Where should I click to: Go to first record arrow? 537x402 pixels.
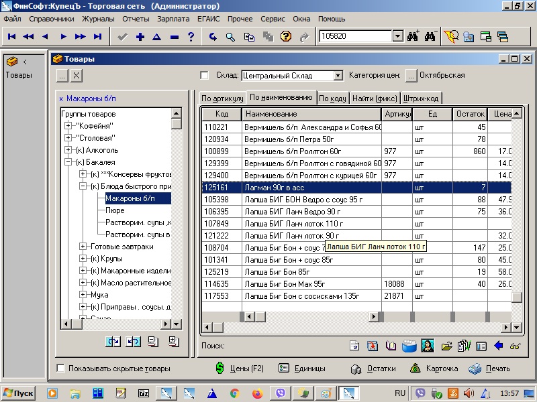[x=11, y=37]
